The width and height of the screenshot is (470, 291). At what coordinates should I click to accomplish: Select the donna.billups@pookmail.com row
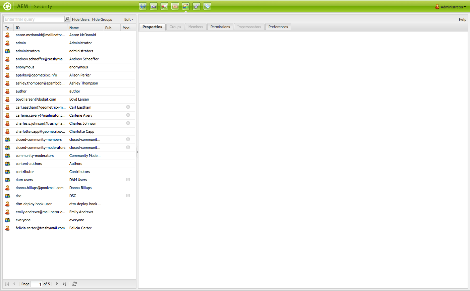[69, 188]
